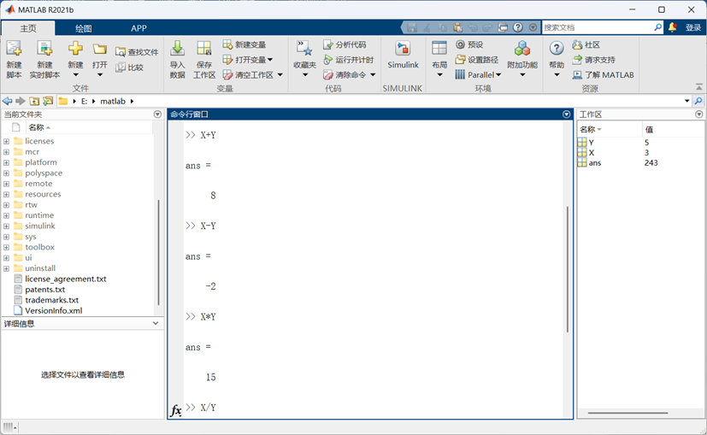The image size is (707, 435).
Task: Click 比较 compare files
Action: point(129,68)
